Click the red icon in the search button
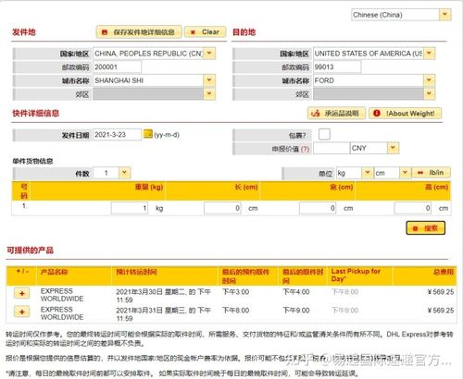The height and width of the screenshot is (379, 463). [415, 228]
